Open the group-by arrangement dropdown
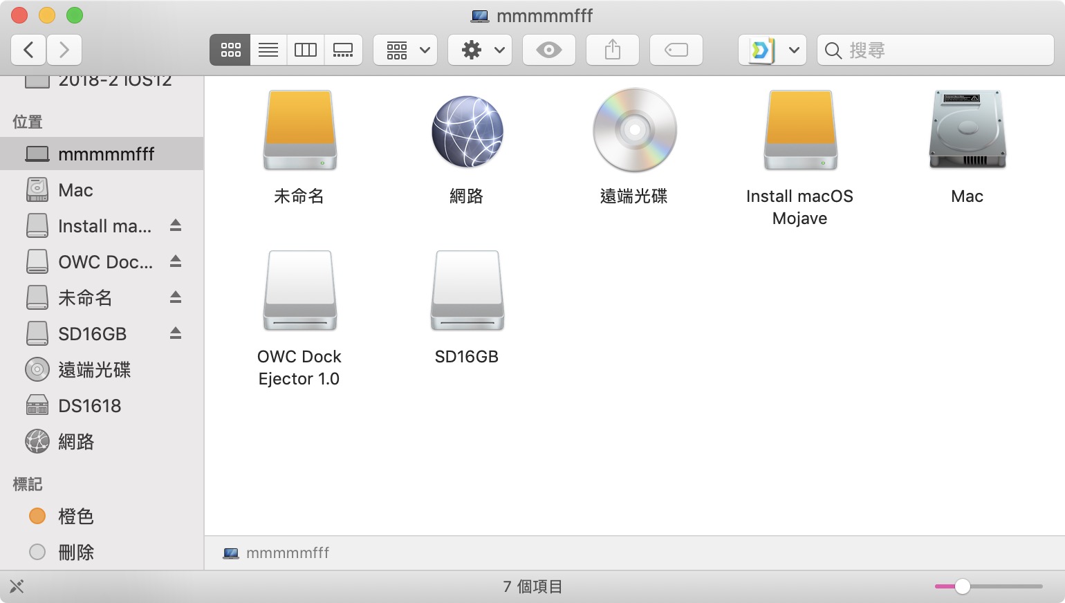1065x603 pixels. click(x=405, y=50)
